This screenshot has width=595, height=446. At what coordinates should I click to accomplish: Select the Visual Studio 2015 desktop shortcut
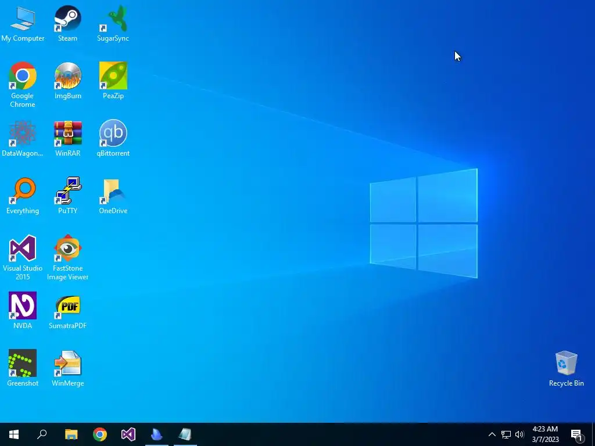(x=23, y=257)
